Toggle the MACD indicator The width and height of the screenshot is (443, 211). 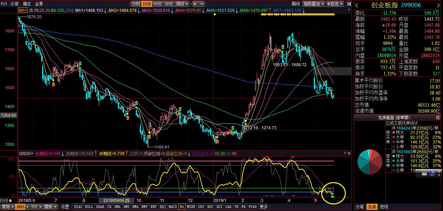point(173,207)
